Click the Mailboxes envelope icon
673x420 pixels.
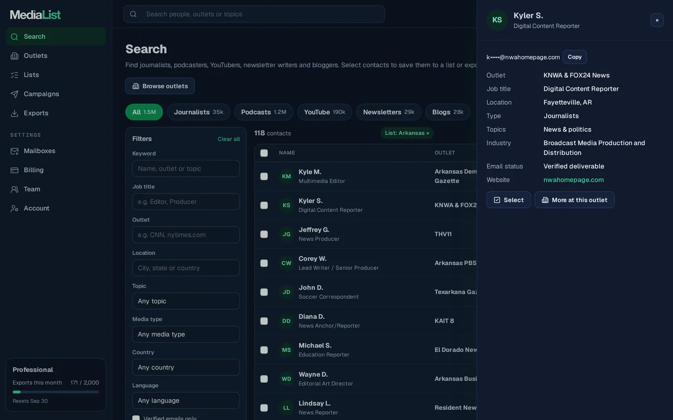[14, 151]
